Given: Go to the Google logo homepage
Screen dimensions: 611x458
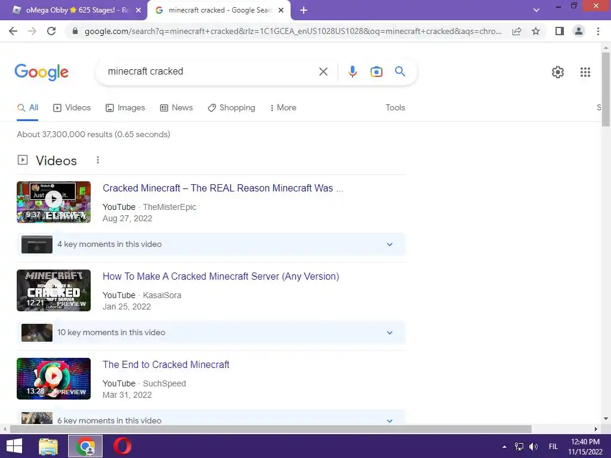Looking at the screenshot, I should tap(41, 72).
